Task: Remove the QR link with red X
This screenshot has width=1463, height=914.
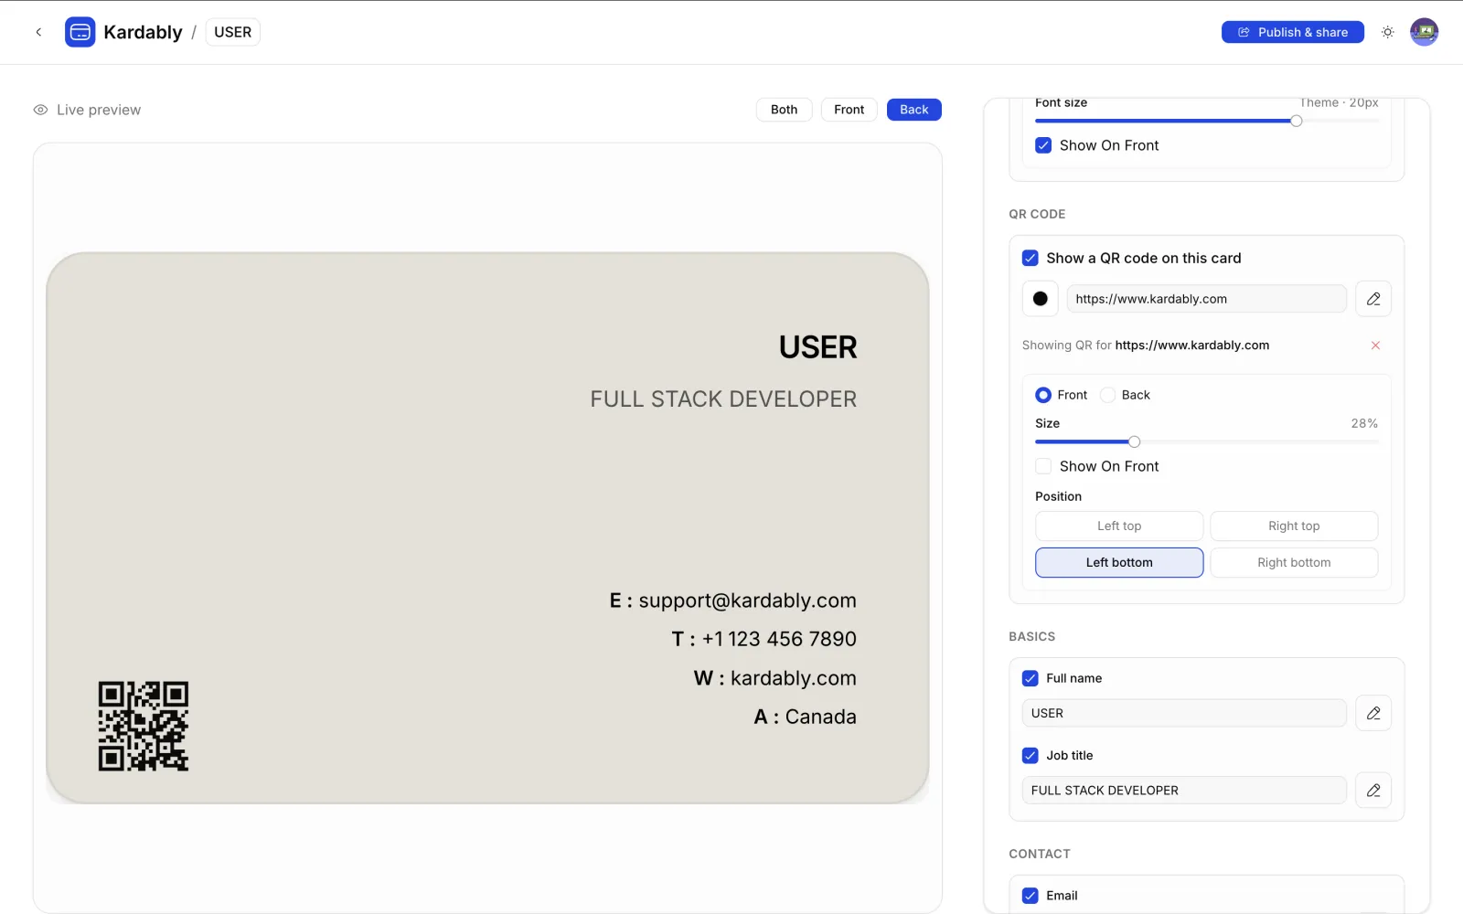Action: [x=1375, y=345]
